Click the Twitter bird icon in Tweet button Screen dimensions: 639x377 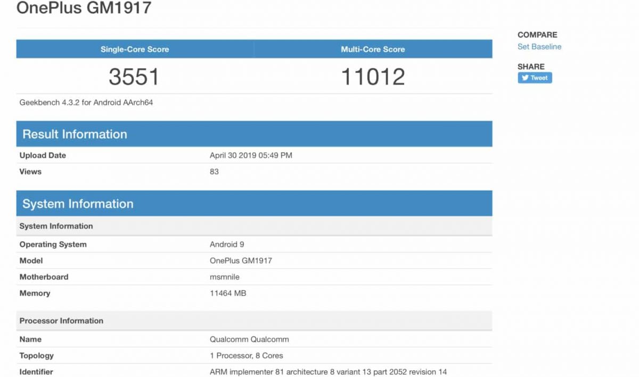525,78
